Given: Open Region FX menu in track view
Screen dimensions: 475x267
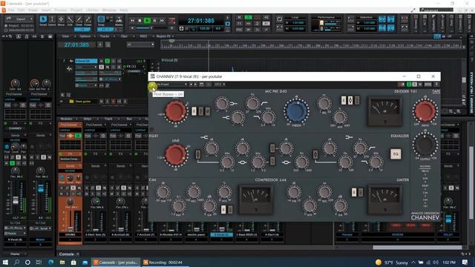Looking at the screenshot, I should 163,36.
